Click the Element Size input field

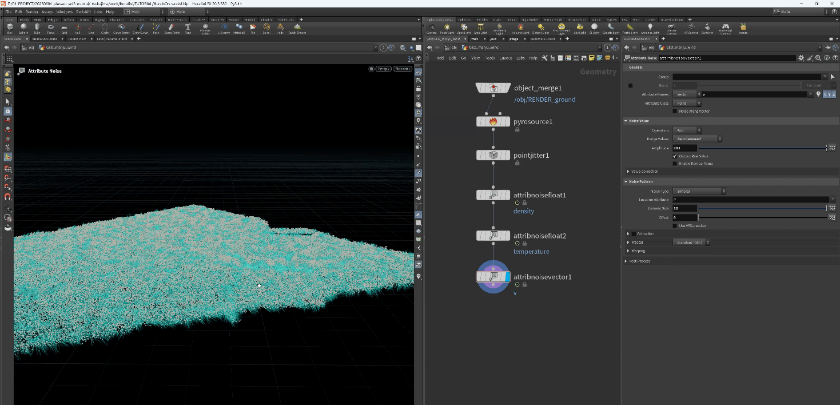tap(684, 208)
